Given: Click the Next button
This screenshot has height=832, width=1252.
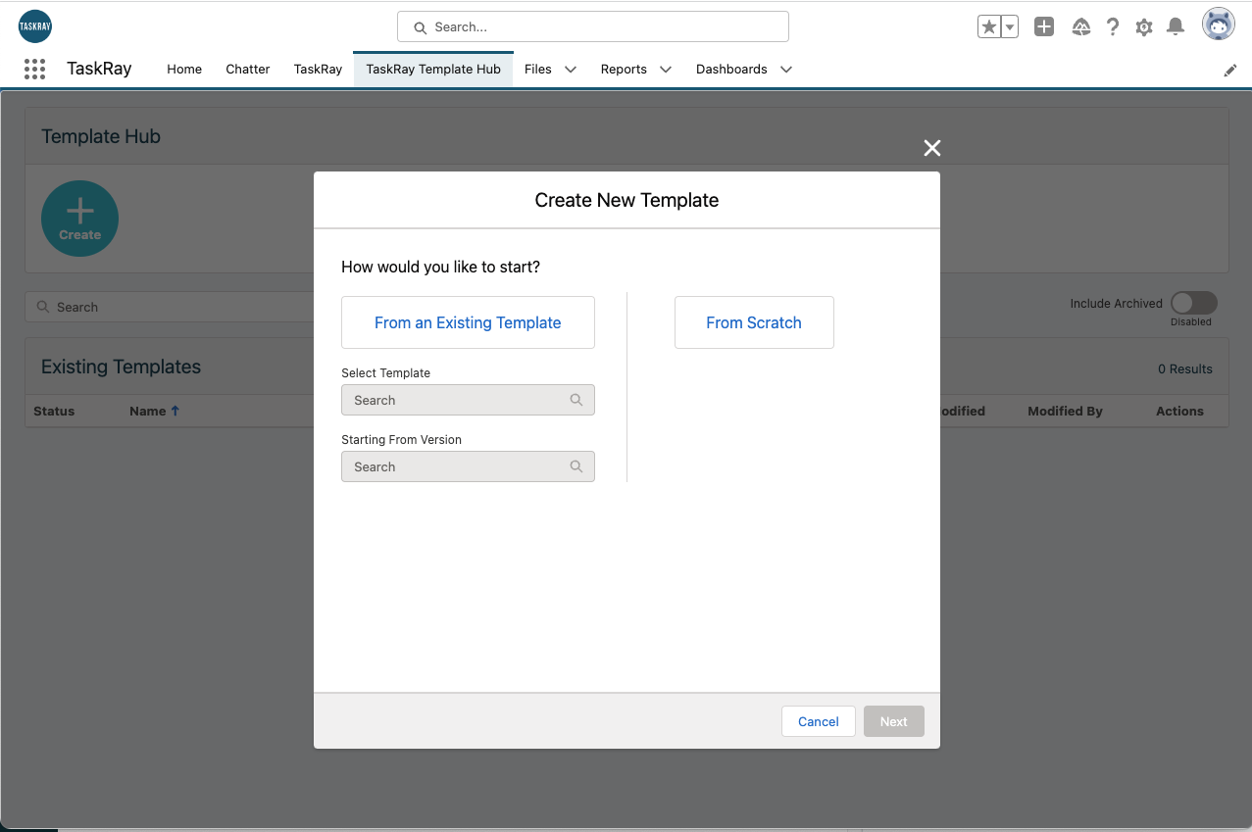Looking at the screenshot, I should (x=894, y=721).
